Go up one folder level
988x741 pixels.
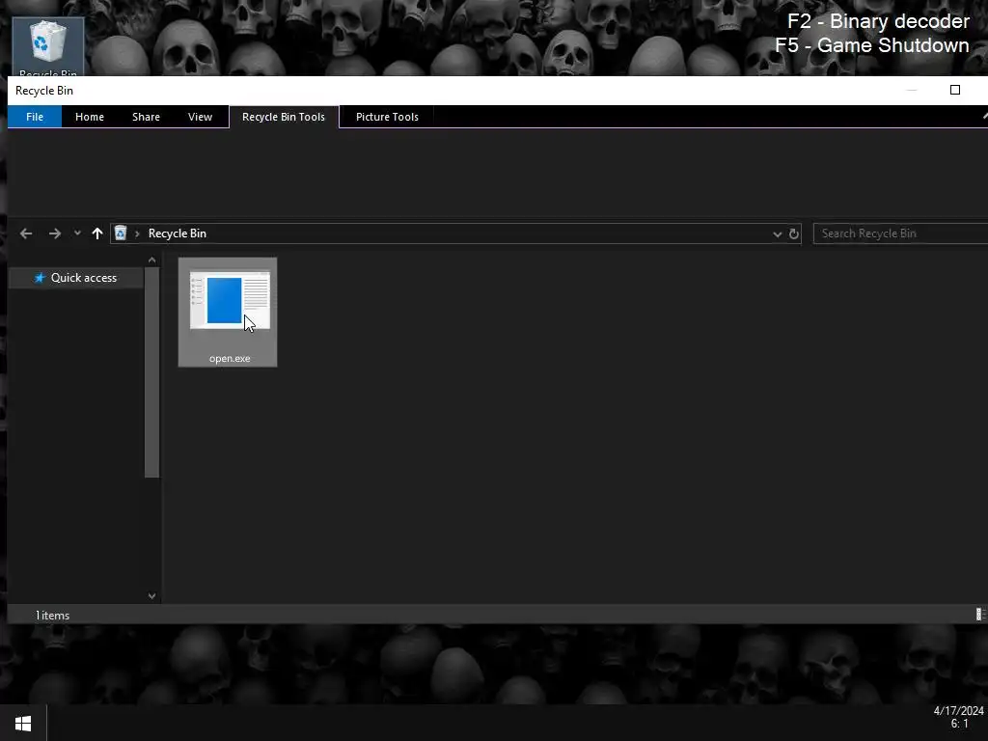tap(97, 233)
